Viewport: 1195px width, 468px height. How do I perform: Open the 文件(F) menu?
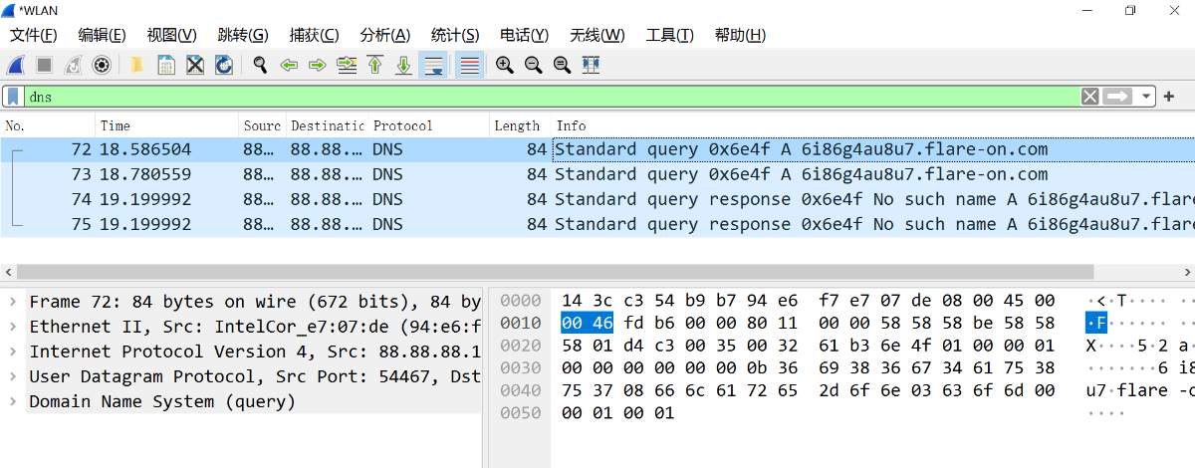(x=34, y=35)
